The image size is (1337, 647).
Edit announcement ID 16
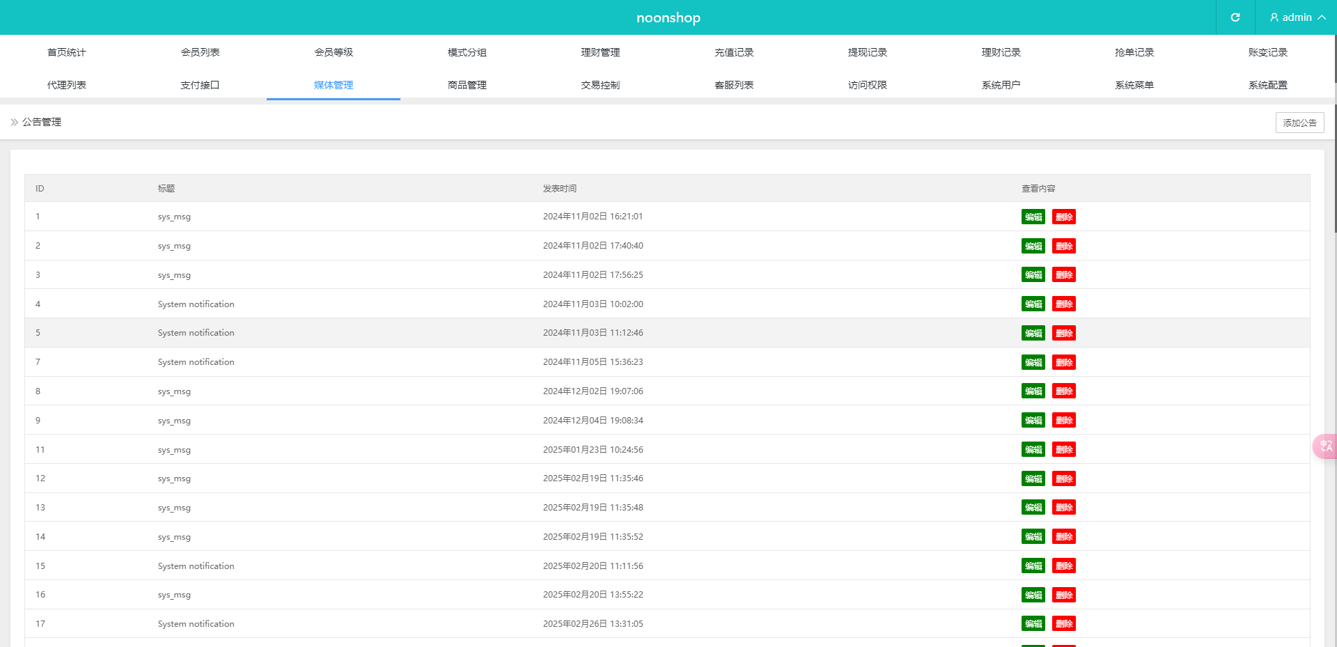[x=1033, y=595]
